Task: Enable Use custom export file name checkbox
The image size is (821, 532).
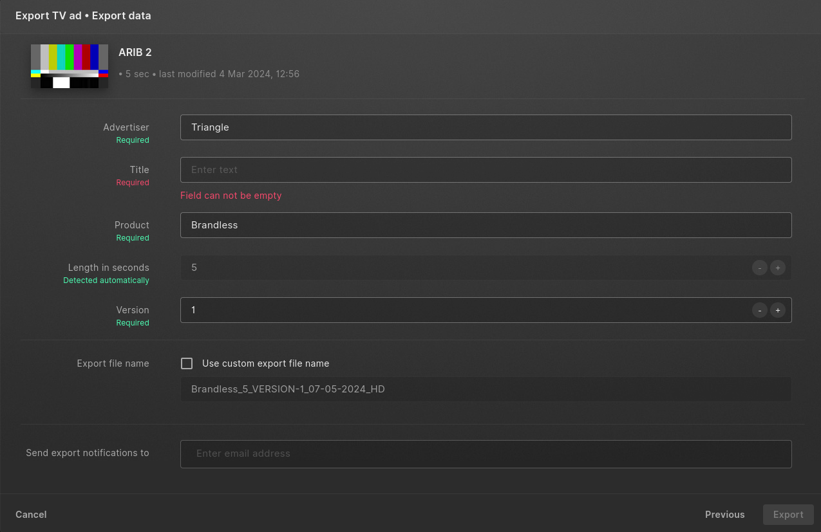Action: coord(187,363)
